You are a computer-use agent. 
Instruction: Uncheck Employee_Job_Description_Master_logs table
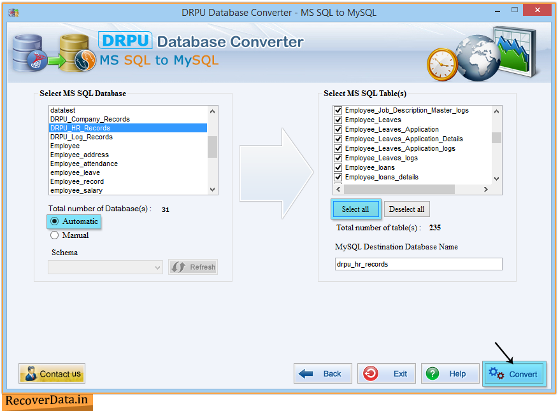338,110
